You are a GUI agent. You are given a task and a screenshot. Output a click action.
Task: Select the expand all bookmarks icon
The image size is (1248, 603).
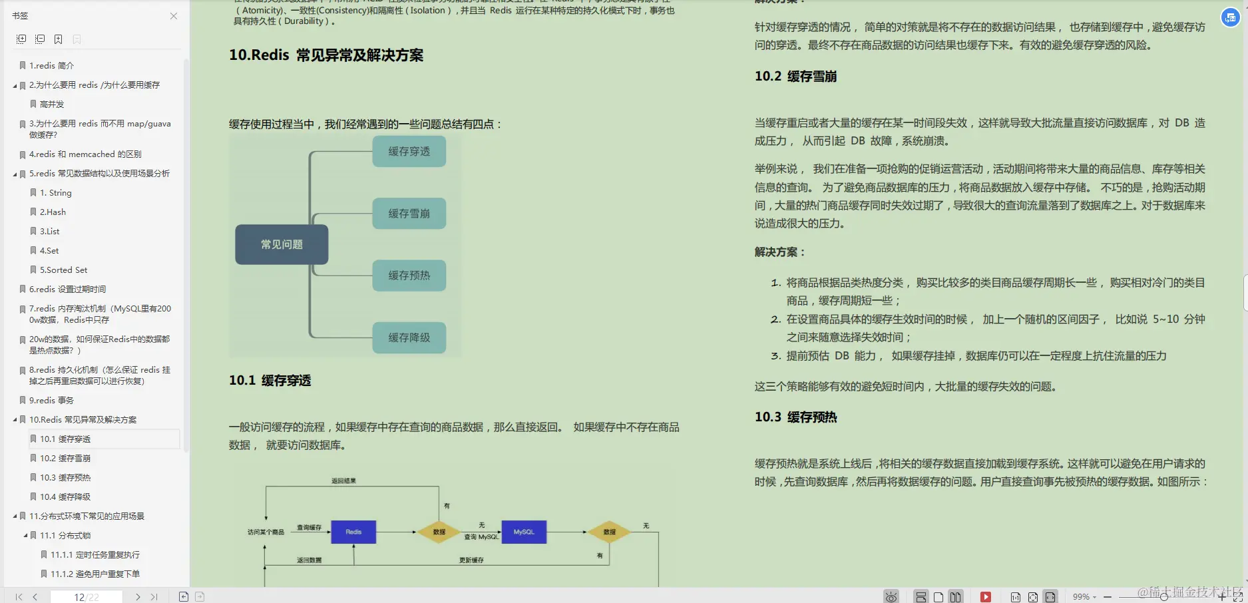(21, 39)
